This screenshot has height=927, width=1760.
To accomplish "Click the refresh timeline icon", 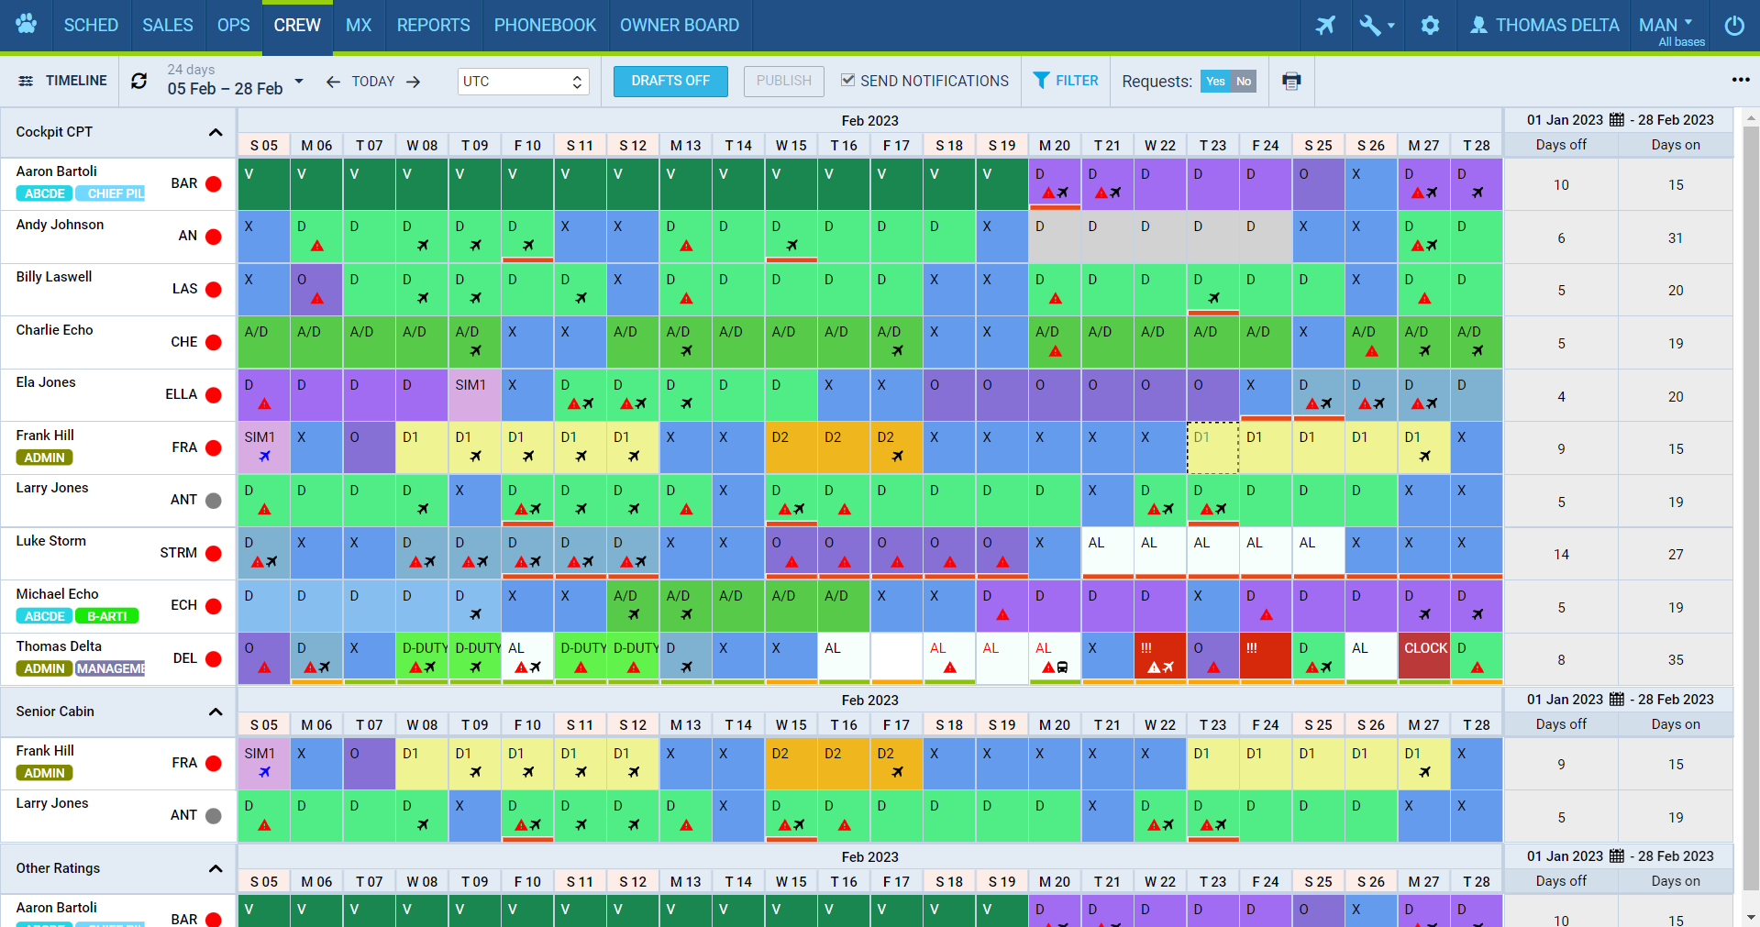I will [x=139, y=81].
